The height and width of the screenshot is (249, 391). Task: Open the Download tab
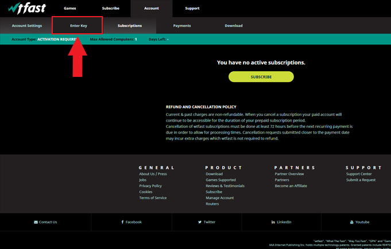coord(234,26)
